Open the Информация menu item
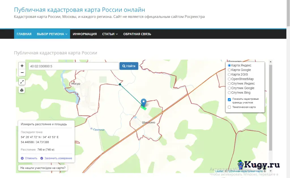Screen dimensions: 290x178 click(85, 34)
